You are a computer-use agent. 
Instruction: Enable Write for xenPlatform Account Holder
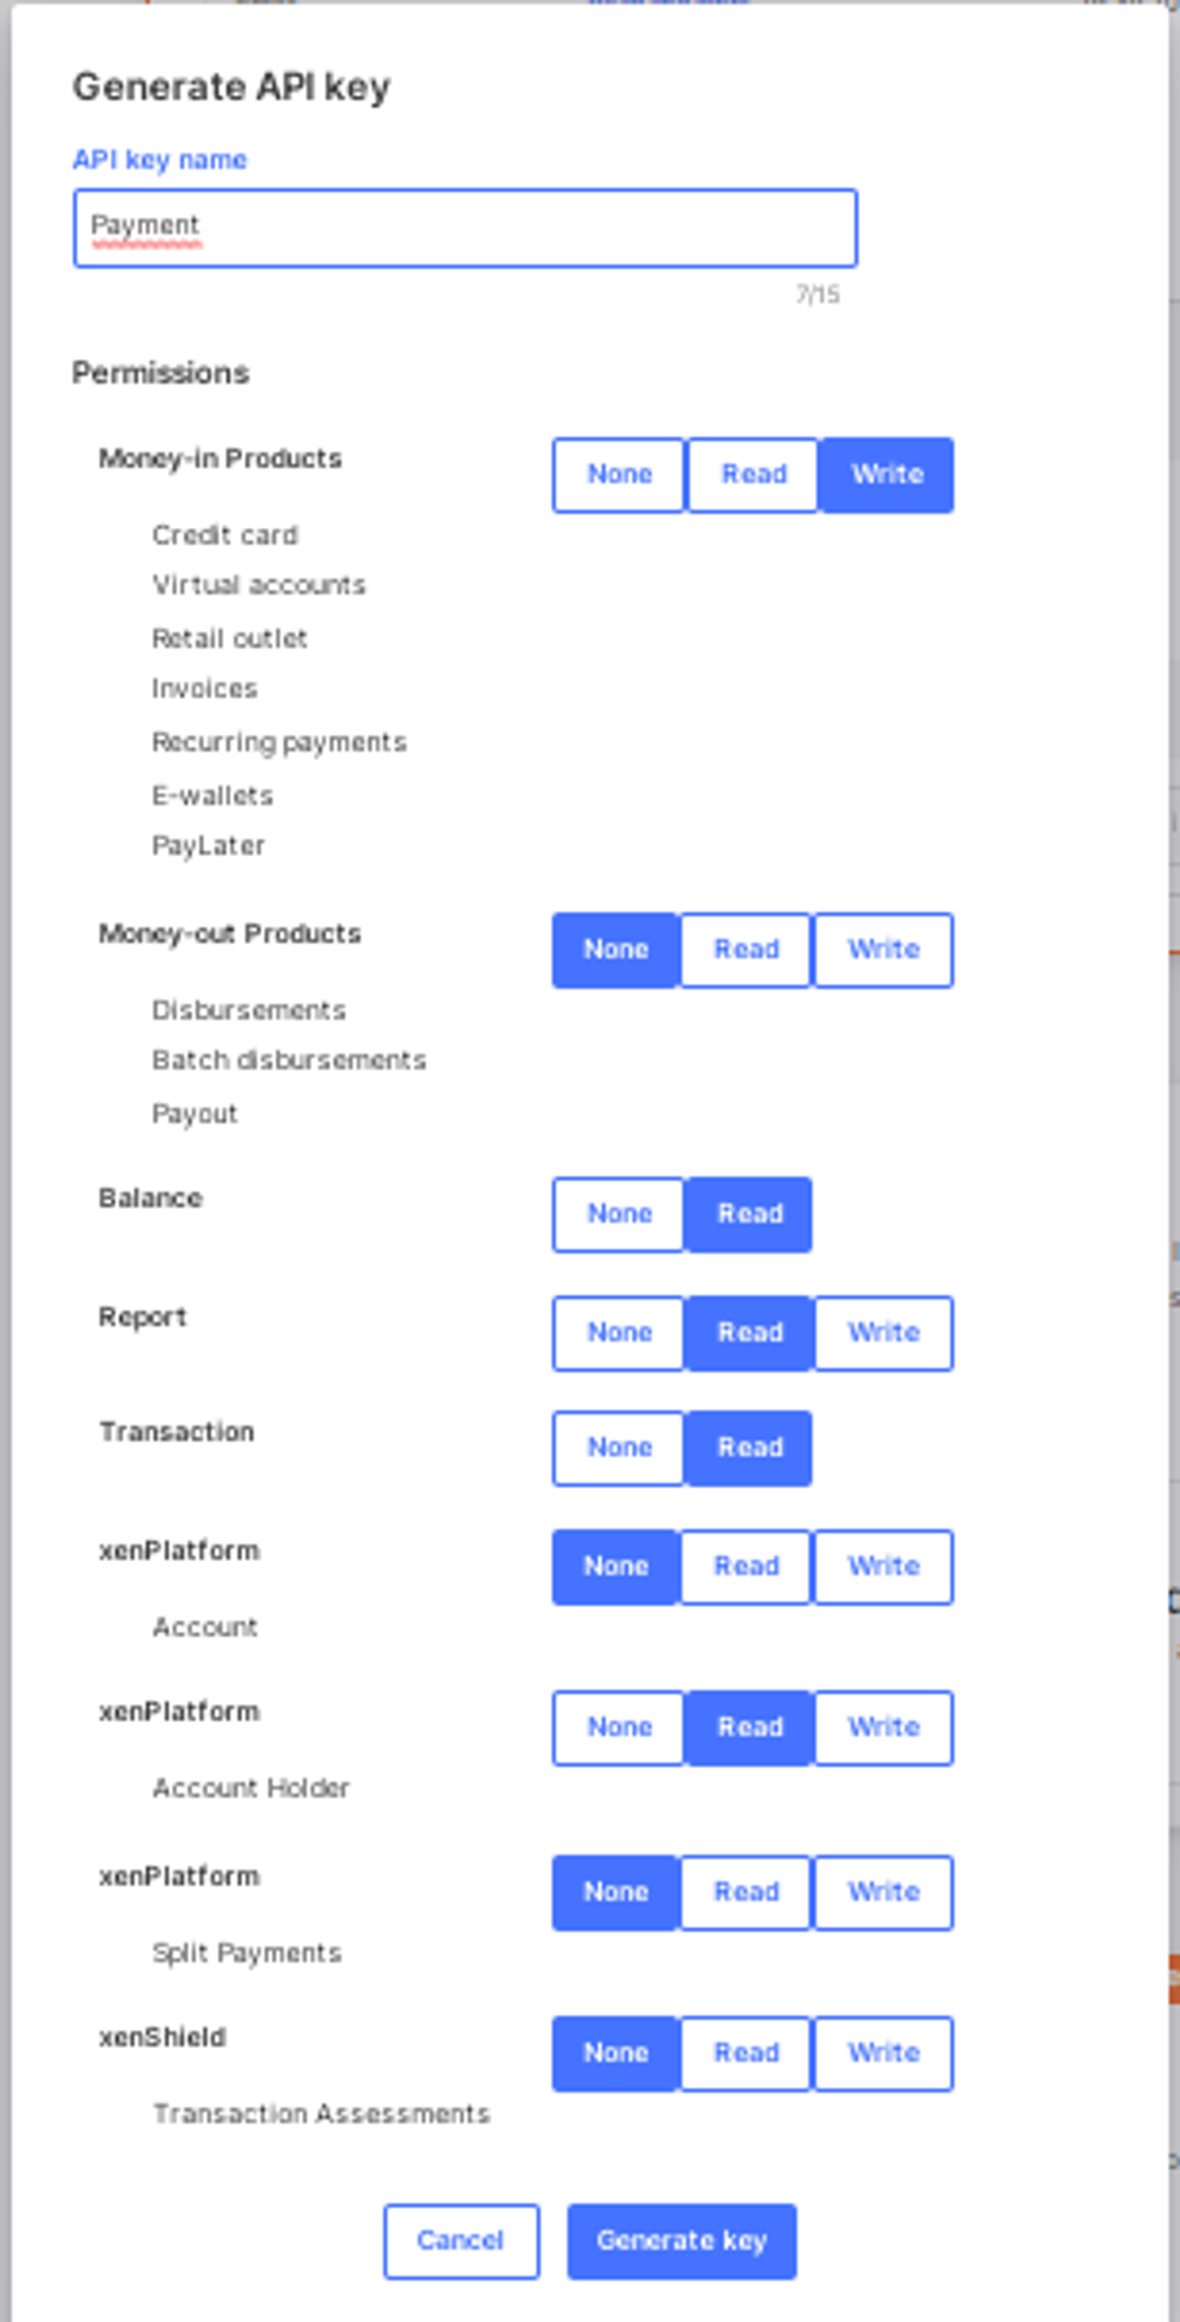point(883,1727)
